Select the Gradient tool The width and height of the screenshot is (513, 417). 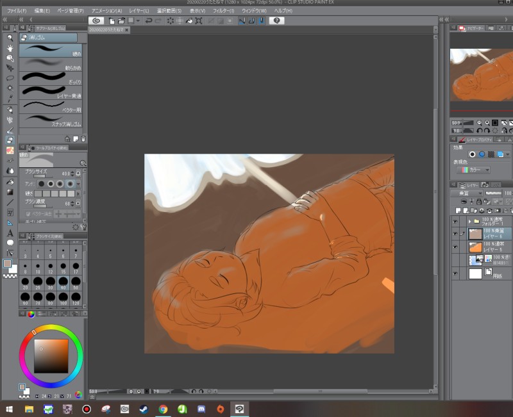pyautogui.click(x=10, y=192)
